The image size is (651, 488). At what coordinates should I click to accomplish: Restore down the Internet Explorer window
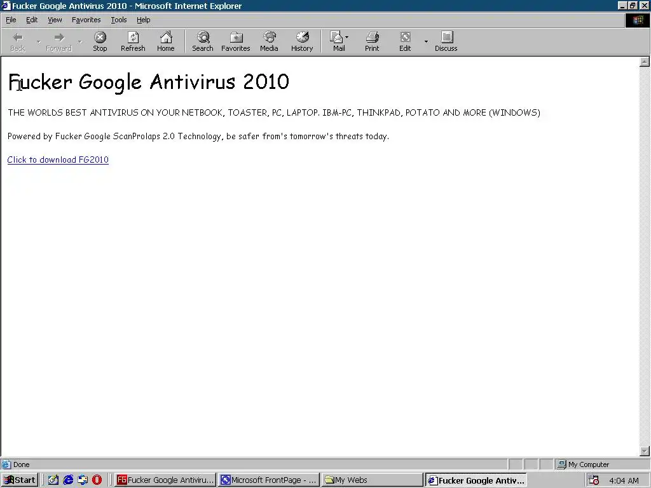tap(632, 5)
